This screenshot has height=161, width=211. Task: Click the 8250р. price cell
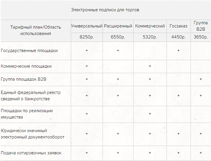[x=87, y=37]
